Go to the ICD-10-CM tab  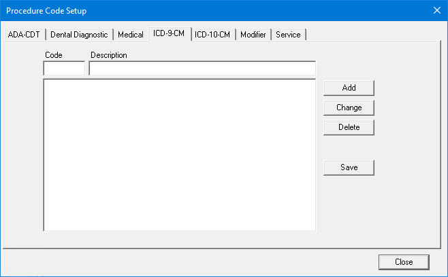tap(213, 35)
